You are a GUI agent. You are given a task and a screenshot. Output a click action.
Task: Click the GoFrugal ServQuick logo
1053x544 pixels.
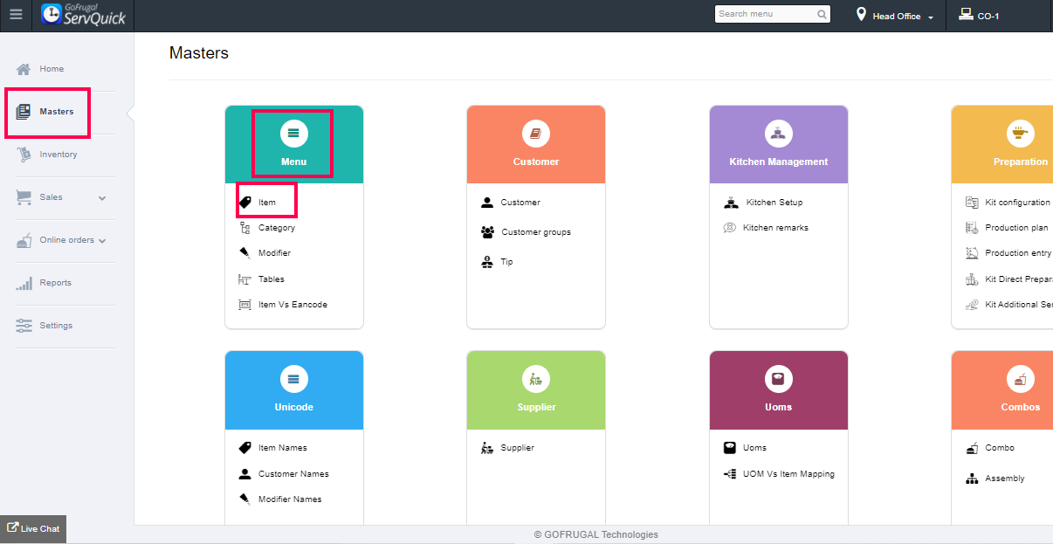pyautogui.click(x=84, y=14)
